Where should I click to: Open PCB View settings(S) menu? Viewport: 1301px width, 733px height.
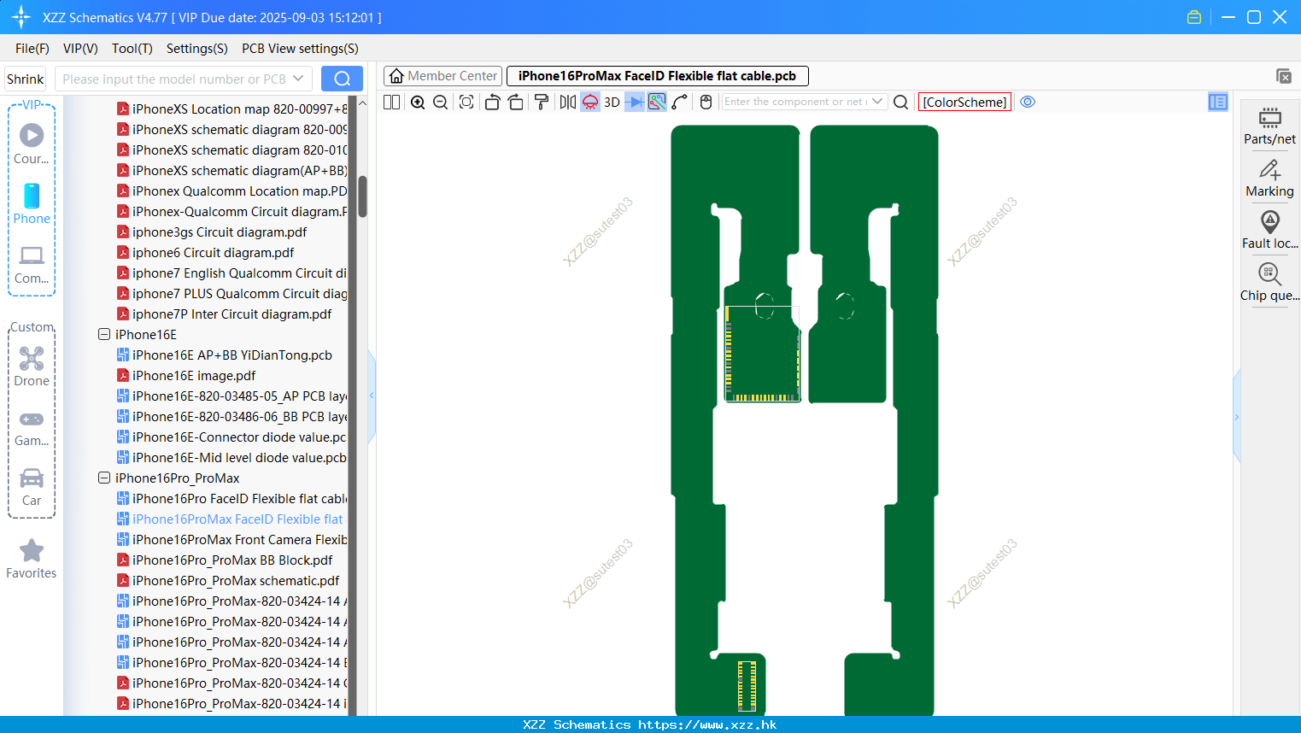[x=300, y=49]
